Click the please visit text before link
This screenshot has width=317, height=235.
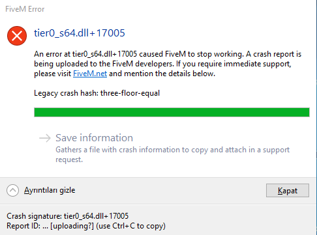pos(53,74)
